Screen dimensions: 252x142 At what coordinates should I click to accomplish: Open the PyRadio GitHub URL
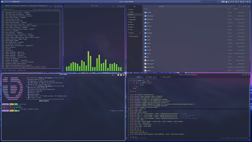point(46,10)
